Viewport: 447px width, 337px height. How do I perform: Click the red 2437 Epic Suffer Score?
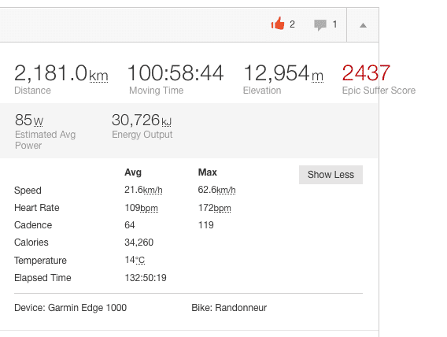[366, 72]
